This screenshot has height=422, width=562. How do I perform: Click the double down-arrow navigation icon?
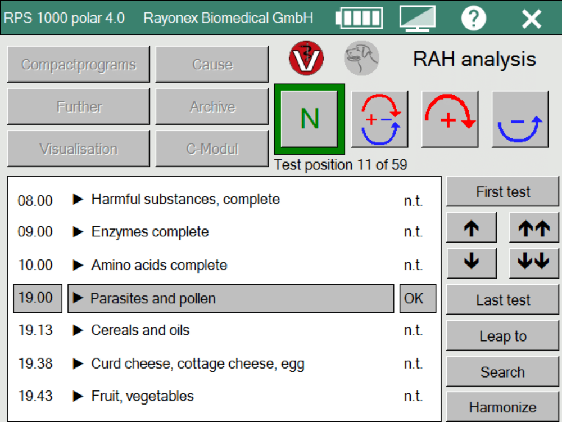click(x=533, y=263)
